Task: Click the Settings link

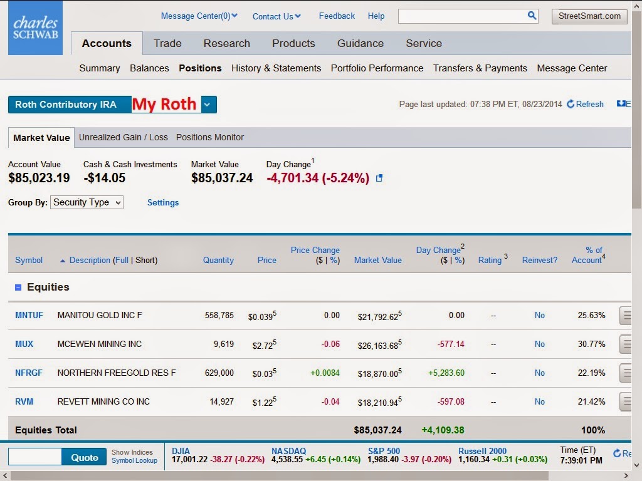Action: [163, 202]
